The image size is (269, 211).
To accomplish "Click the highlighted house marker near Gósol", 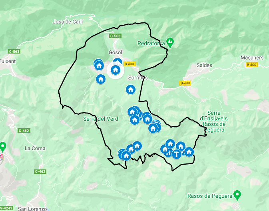I will pos(116,70).
